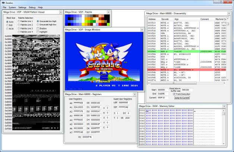Open the File menu

(x=4, y=7)
